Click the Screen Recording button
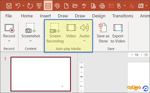150x93 pixels. tap(55, 33)
